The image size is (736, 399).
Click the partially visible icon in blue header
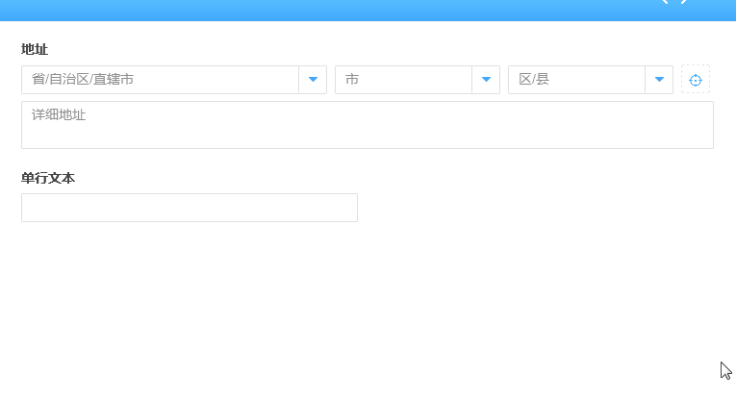[674, 3]
